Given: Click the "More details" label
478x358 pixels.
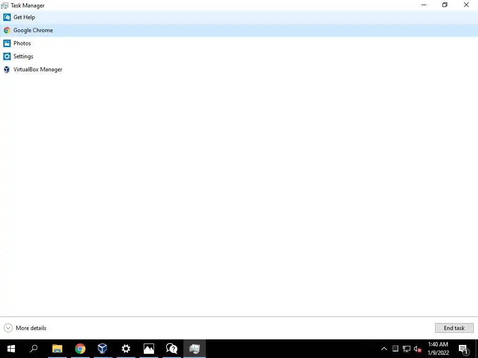Looking at the screenshot, I should pos(31,328).
